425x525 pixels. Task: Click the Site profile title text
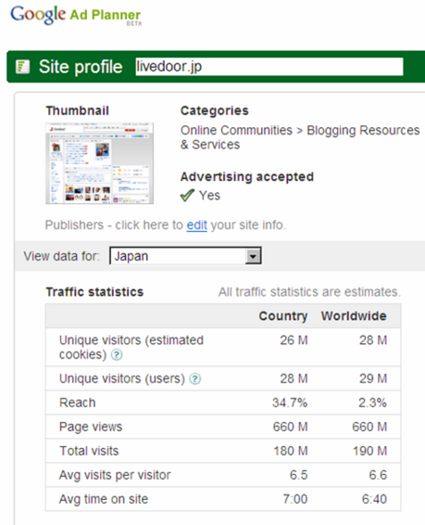(81, 66)
